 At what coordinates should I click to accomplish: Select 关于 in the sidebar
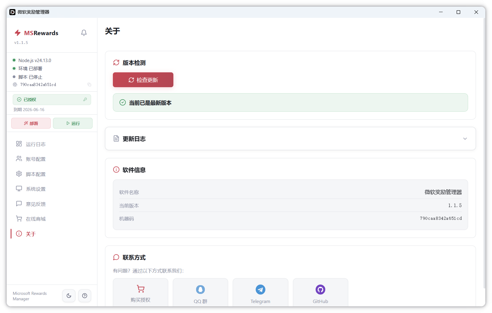click(52, 234)
